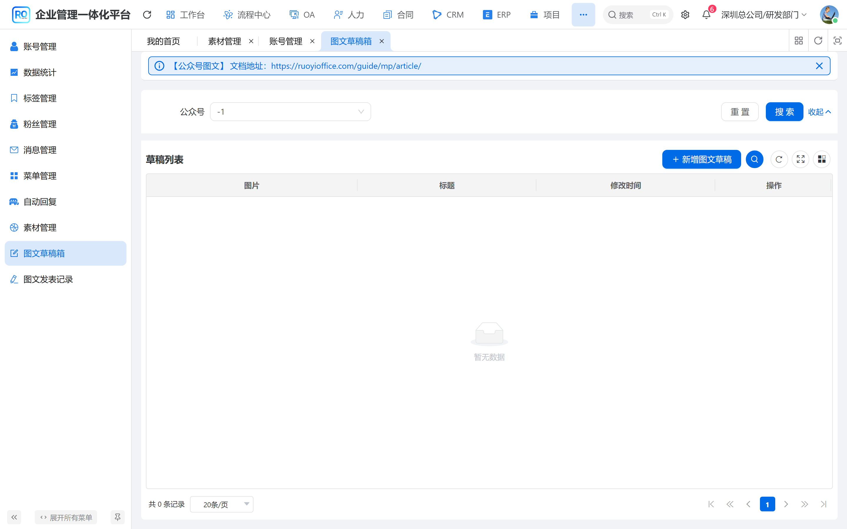The height and width of the screenshot is (529, 847).
Task: Close the 账号管理 tab
Action: pyautogui.click(x=312, y=41)
